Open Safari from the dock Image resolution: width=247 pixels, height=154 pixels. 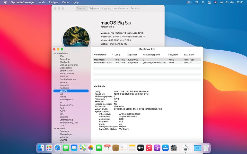pos(58,148)
